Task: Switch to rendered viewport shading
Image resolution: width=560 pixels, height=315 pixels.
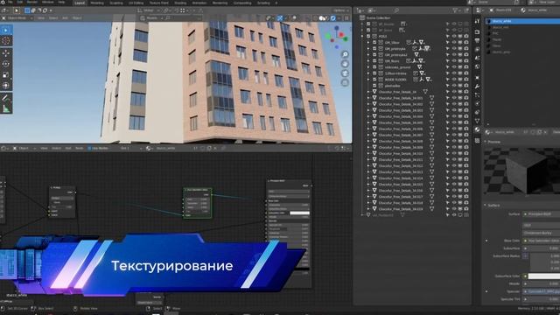Action: [x=333, y=17]
